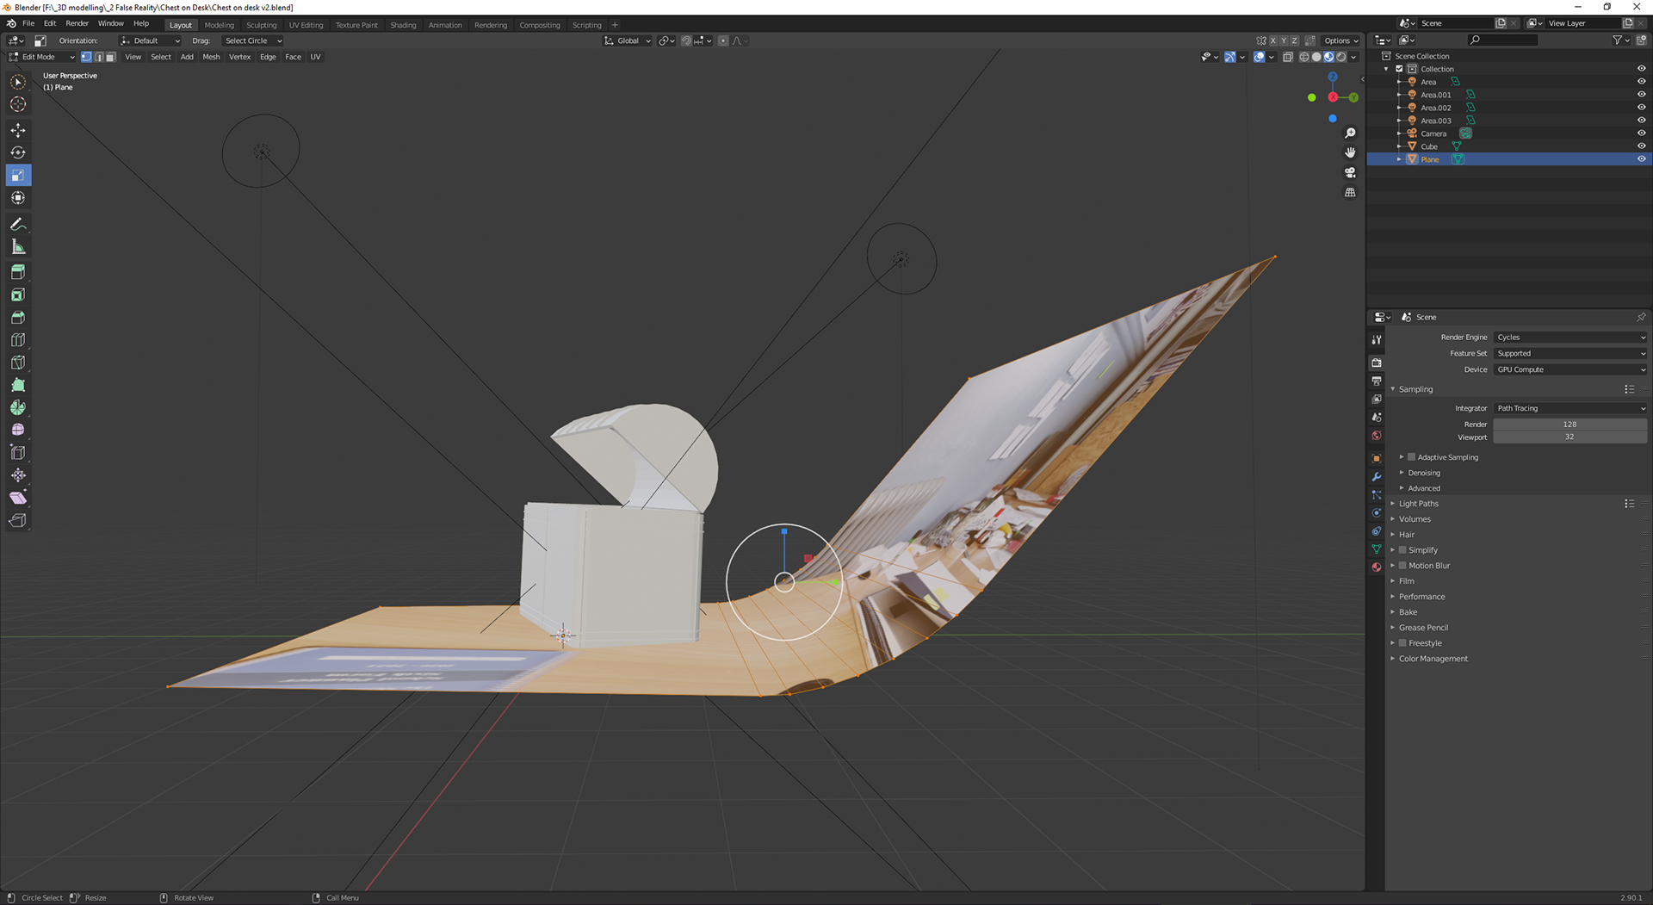Open the Modifier wrench properties tab
The image size is (1653, 905).
point(1377,477)
